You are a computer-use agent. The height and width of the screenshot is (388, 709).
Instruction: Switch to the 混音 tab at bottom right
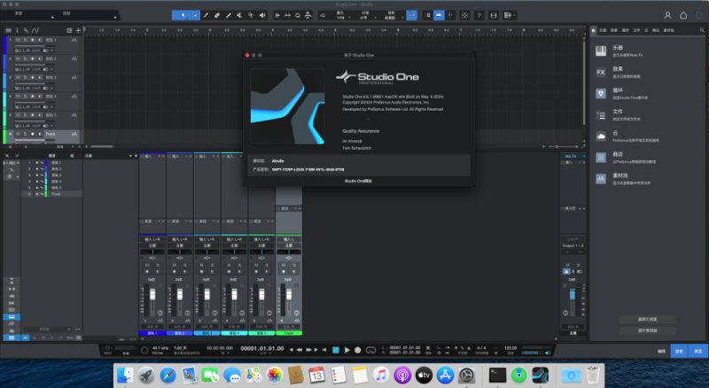678,351
